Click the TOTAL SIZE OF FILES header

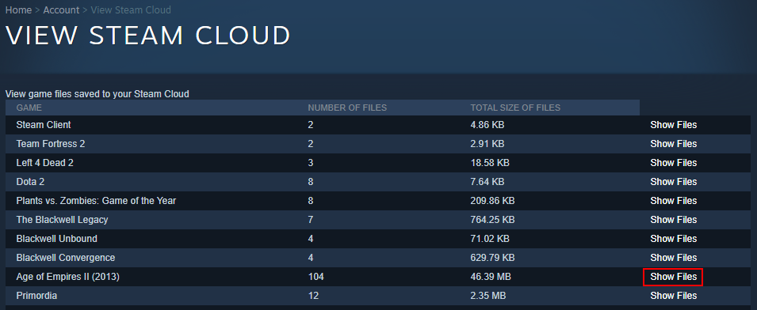pos(515,108)
